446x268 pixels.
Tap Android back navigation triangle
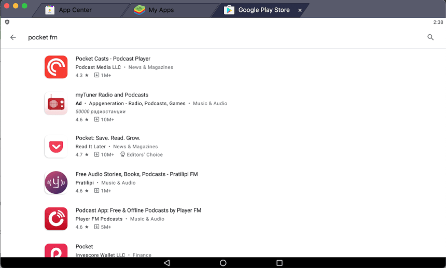click(167, 263)
